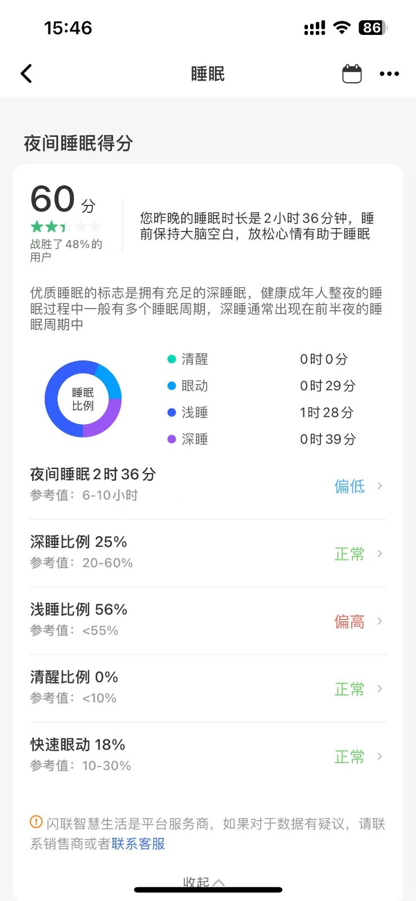
Task: Tap the star rating under score 60
Action: click(65, 227)
